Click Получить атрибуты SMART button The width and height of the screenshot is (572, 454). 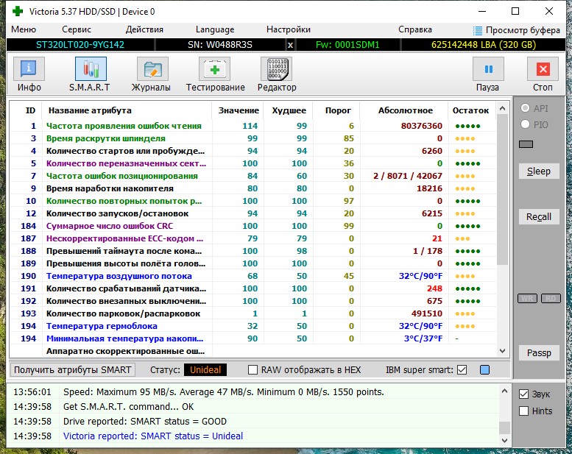tap(73, 370)
